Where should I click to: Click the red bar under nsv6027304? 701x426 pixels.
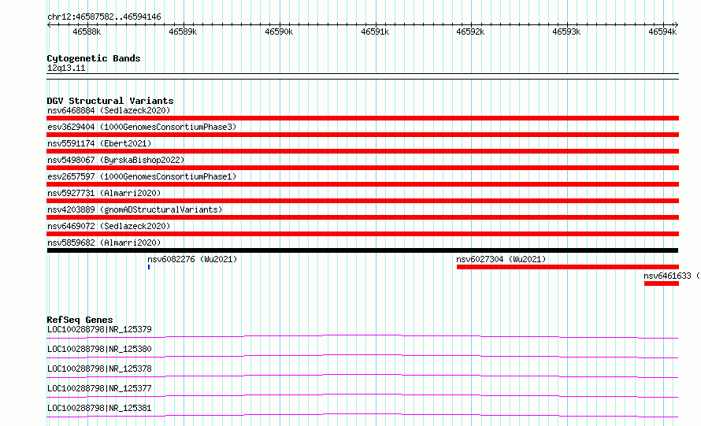coord(568,267)
